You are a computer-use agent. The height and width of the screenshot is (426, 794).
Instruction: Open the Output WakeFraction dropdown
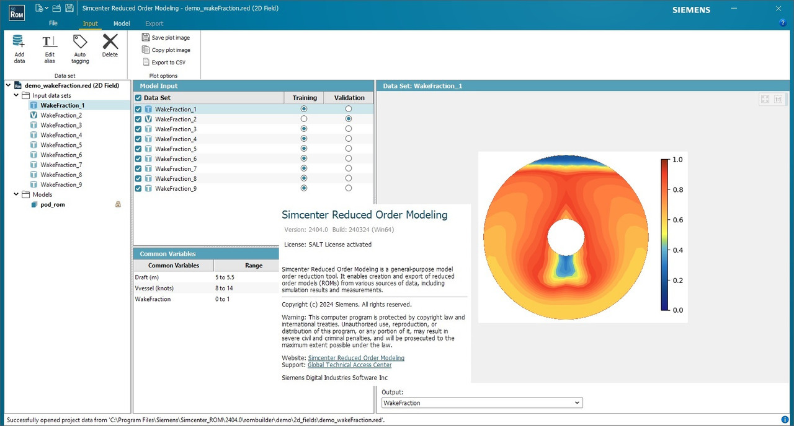[x=482, y=403]
